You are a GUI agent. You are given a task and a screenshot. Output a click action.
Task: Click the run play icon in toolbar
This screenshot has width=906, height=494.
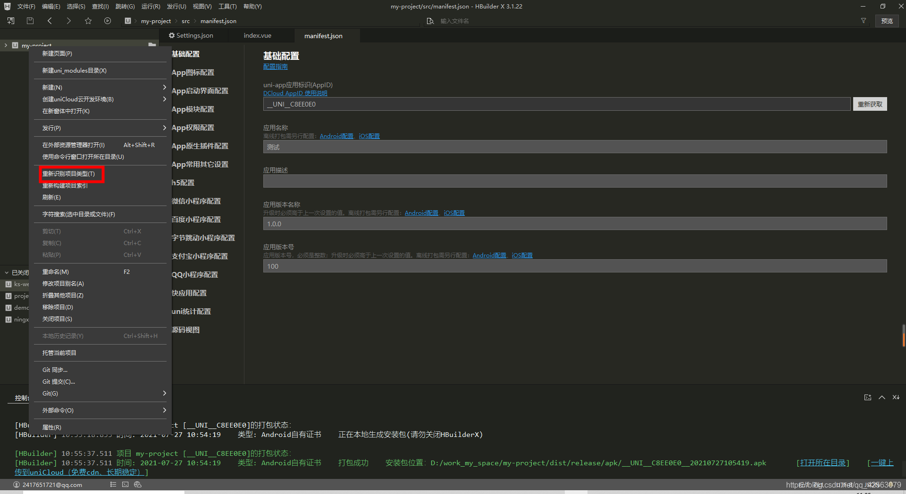[108, 21]
